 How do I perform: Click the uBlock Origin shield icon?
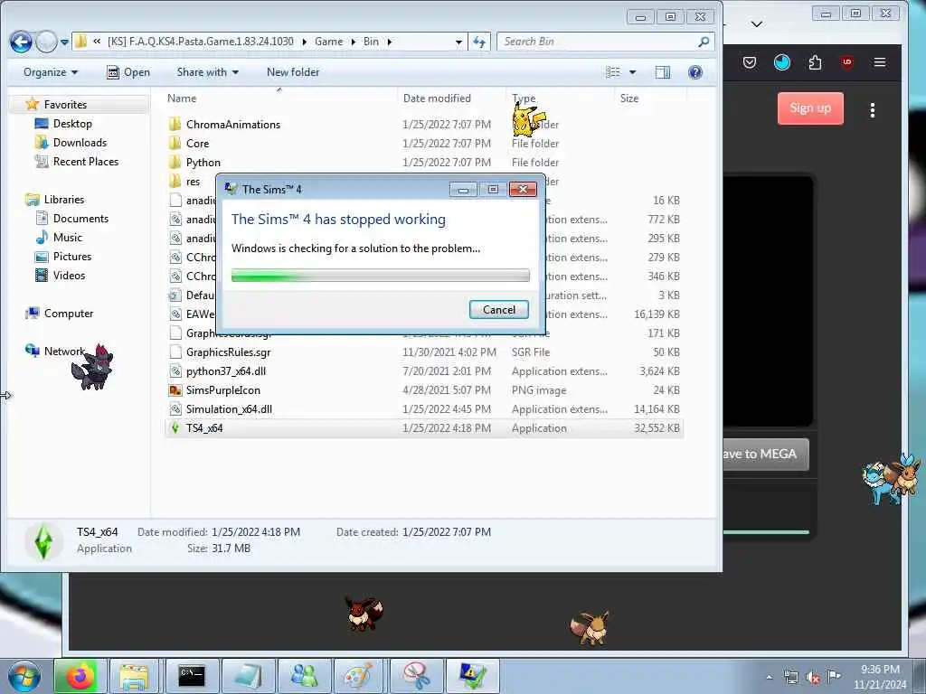(x=847, y=62)
